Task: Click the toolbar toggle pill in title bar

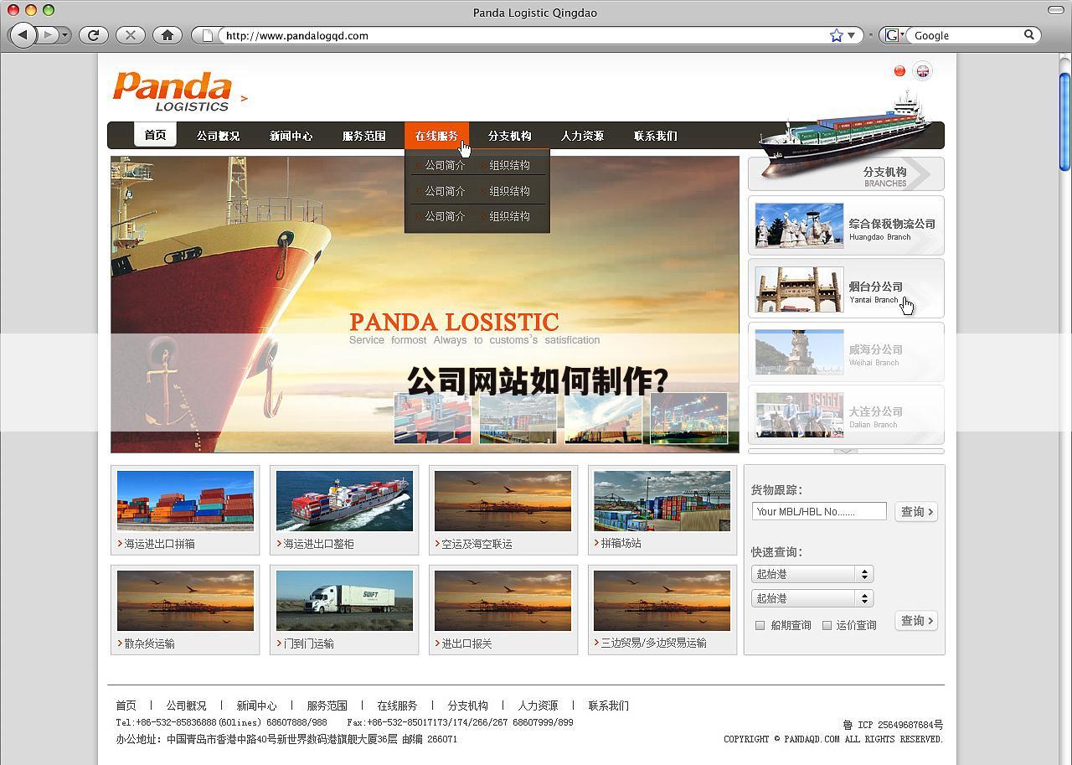Action: click(x=1056, y=9)
